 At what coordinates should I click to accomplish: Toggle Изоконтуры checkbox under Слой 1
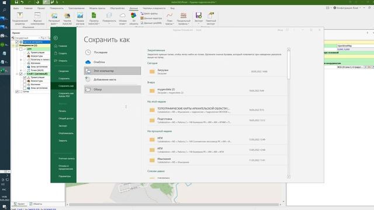tap(25, 81)
